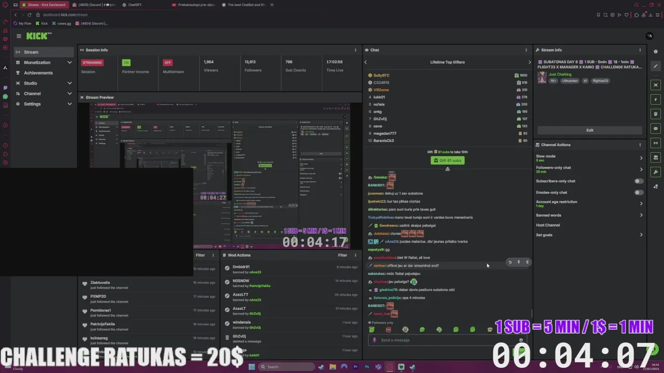Open Stream Info panel three-dot menu
The width and height of the screenshot is (664, 373).
(640, 50)
